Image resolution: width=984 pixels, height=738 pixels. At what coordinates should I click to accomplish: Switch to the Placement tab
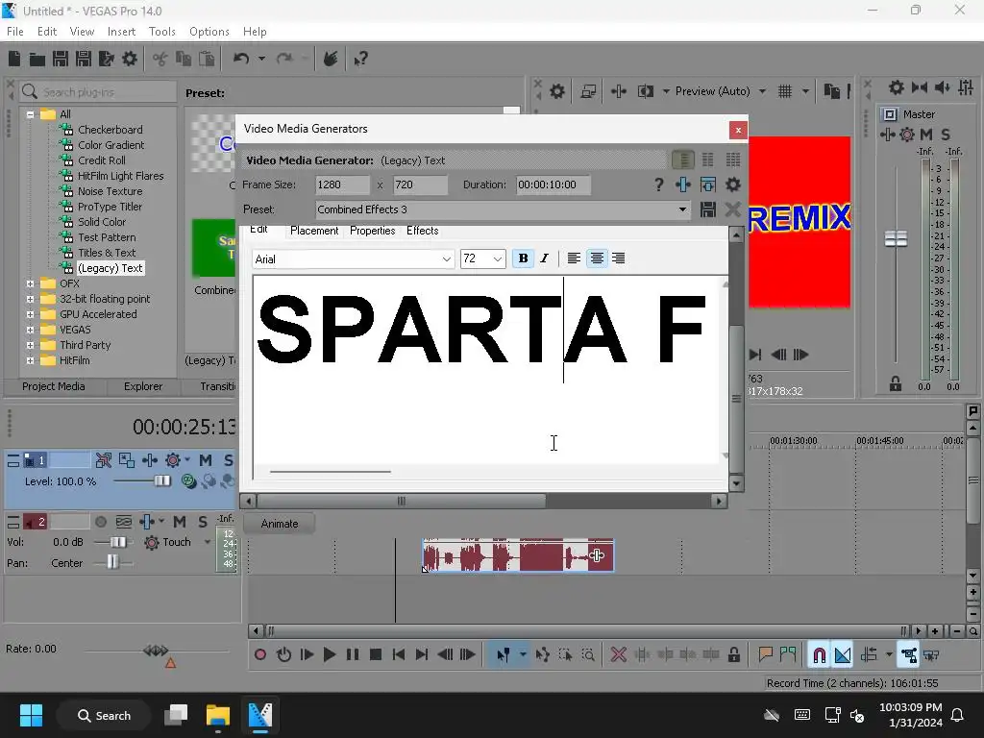click(314, 231)
